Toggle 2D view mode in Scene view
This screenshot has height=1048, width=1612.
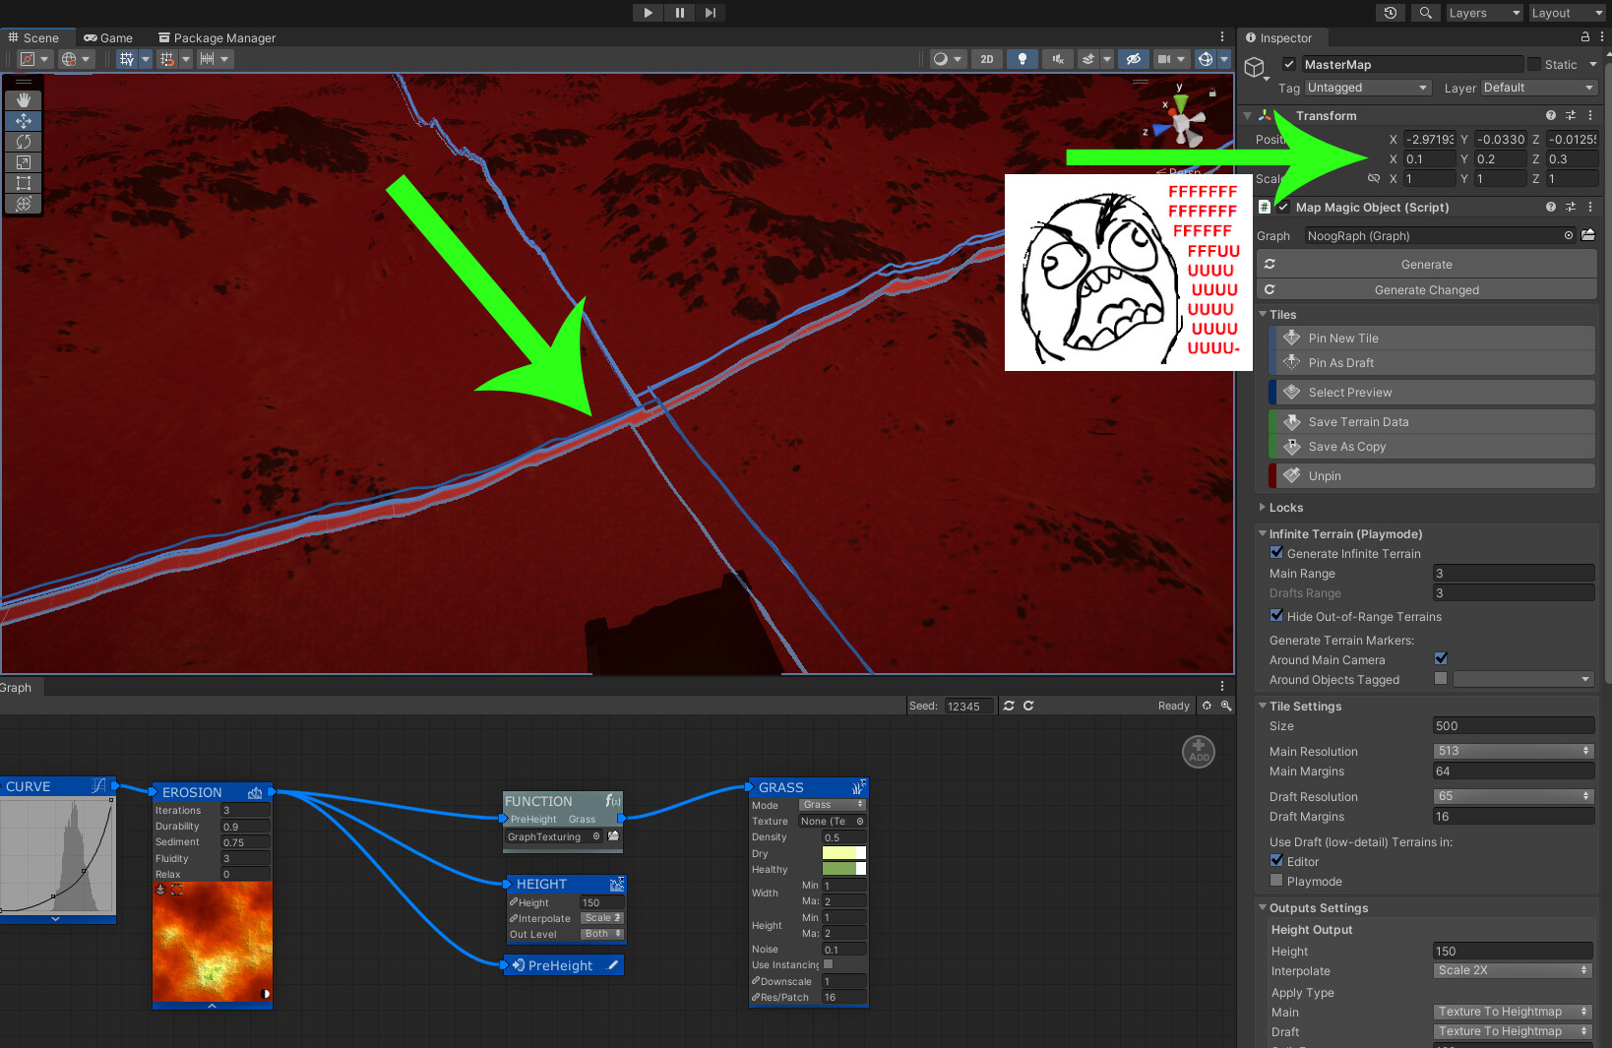pyautogui.click(x=986, y=59)
